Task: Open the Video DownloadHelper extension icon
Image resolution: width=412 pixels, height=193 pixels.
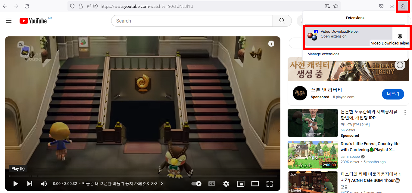Action: [x=312, y=35]
